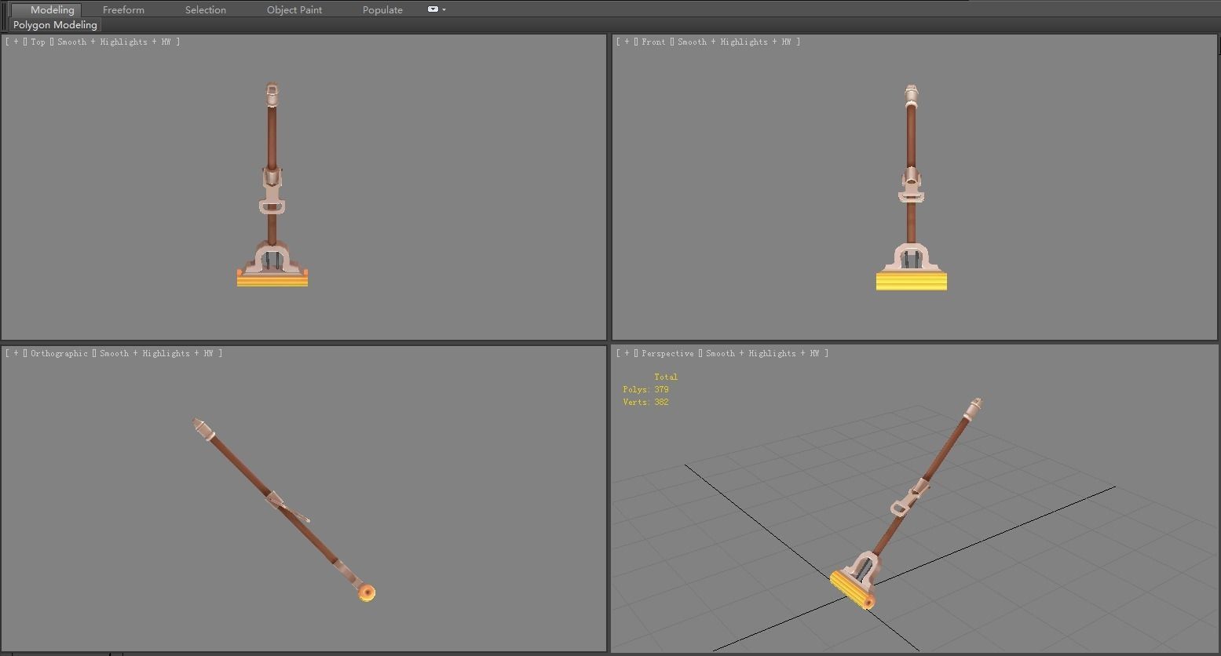Expand the Polygon Modeling panel
The height and width of the screenshot is (656, 1221).
pyautogui.click(x=54, y=24)
